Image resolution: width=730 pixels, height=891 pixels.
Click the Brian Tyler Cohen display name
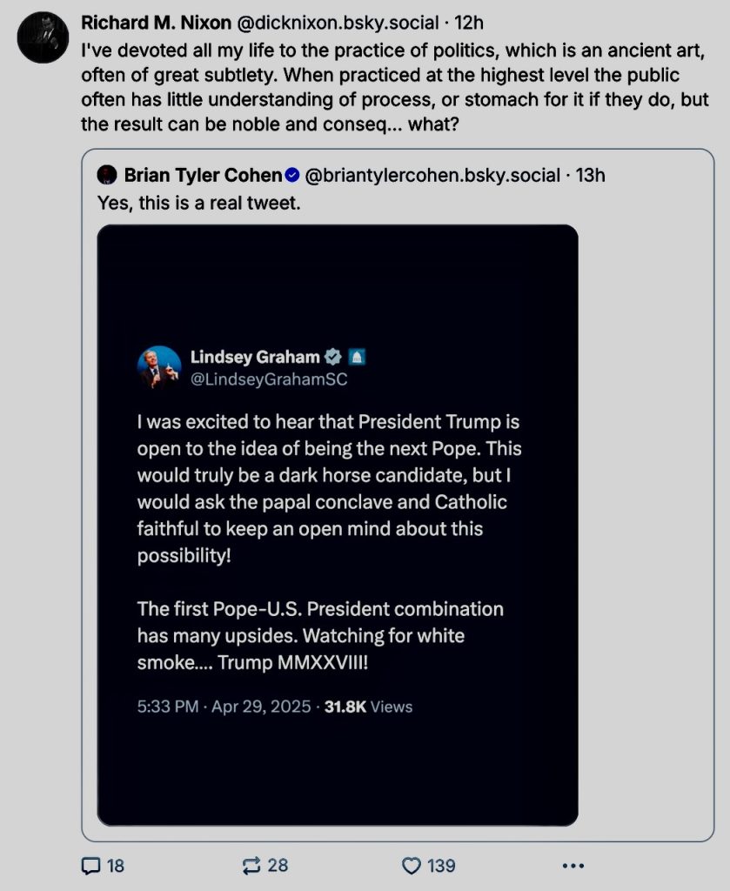(x=203, y=175)
